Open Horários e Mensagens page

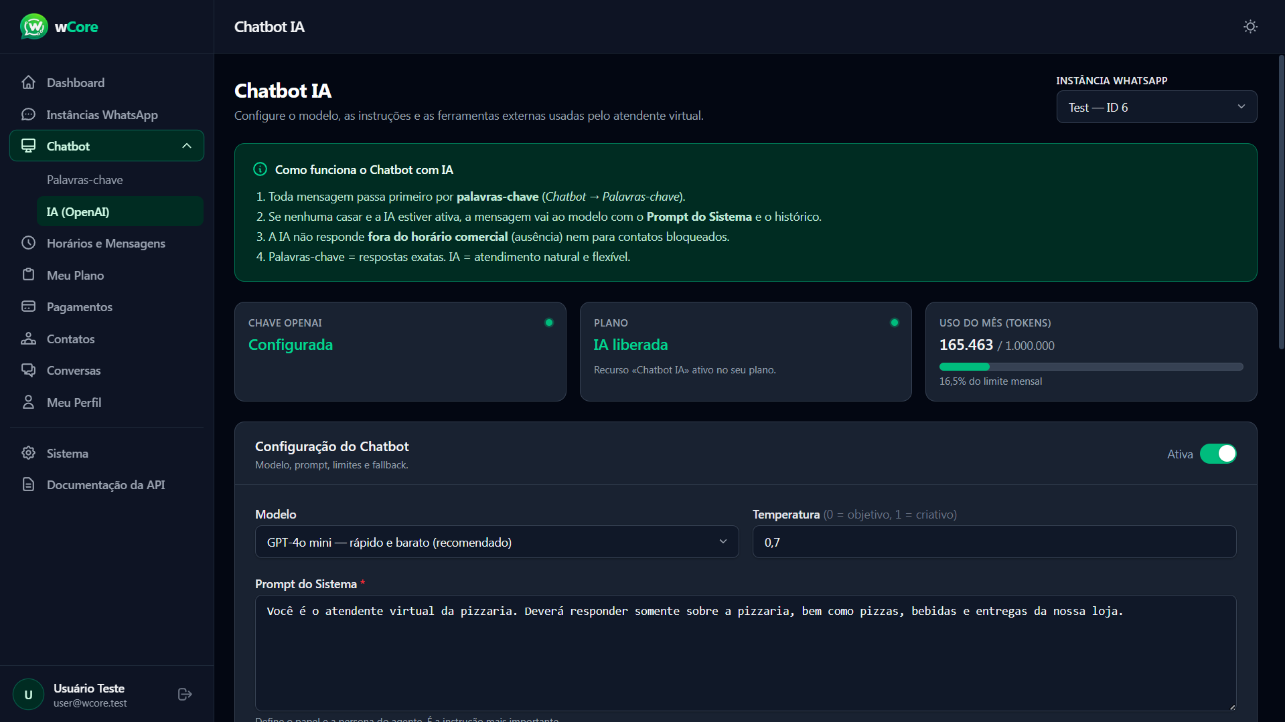click(106, 243)
